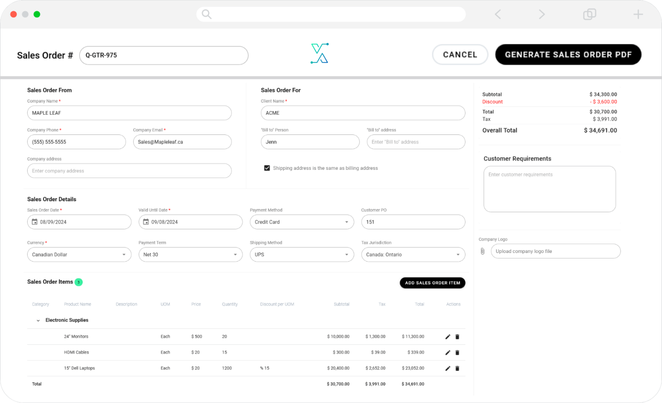Uncheck shipping address same as billing
The height and width of the screenshot is (403, 662).
pos(267,168)
